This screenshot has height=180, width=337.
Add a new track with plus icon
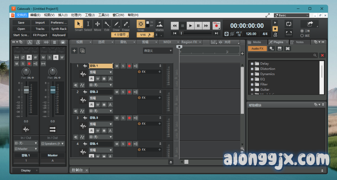point(74,50)
